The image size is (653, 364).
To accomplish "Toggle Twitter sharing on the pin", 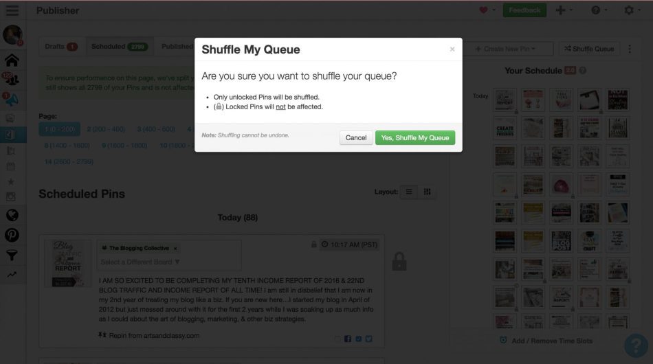I will coord(368,339).
